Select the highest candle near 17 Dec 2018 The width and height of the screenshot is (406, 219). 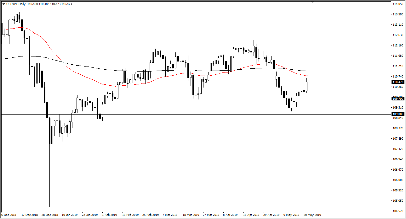(17, 17)
